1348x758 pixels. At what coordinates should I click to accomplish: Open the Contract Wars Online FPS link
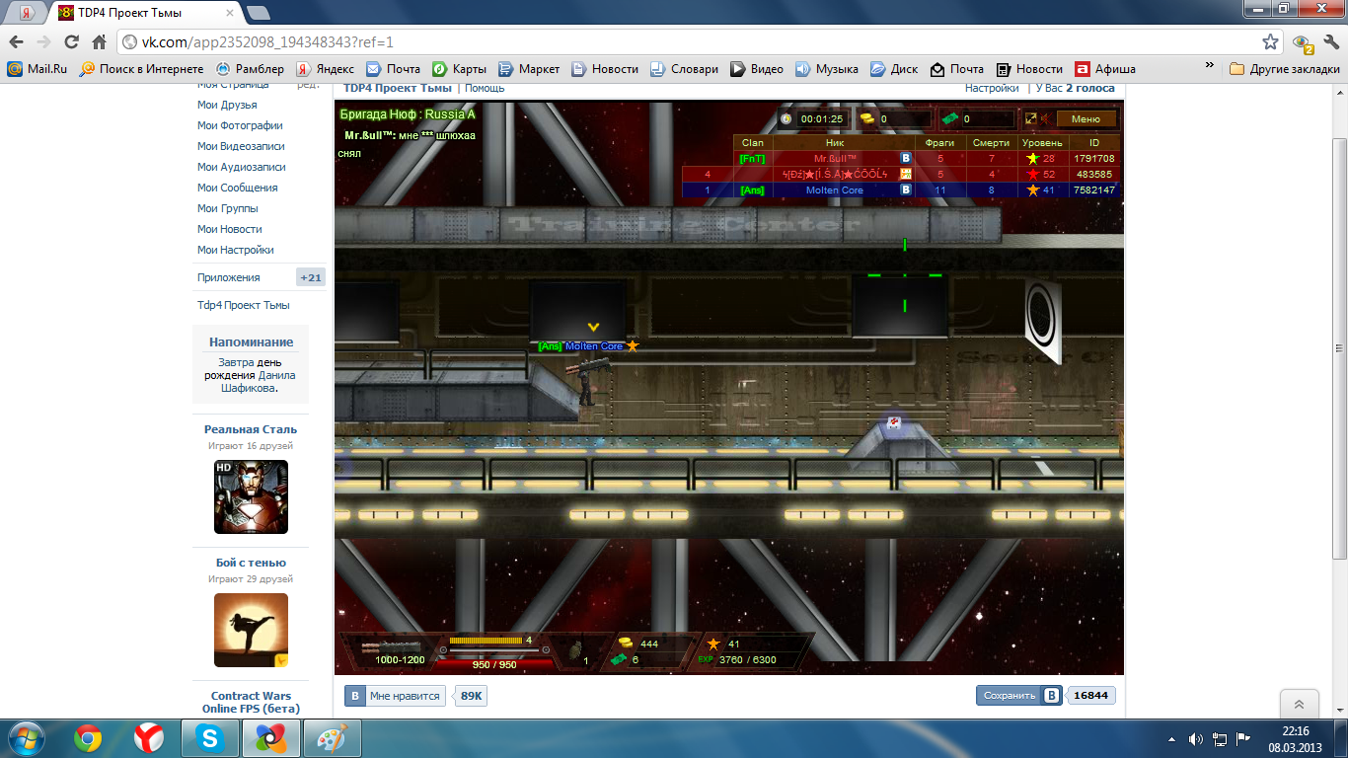(251, 702)
